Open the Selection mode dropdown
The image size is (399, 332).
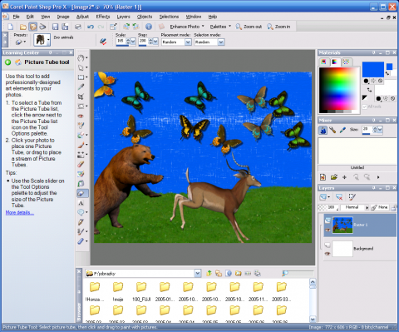click(221, 42)
